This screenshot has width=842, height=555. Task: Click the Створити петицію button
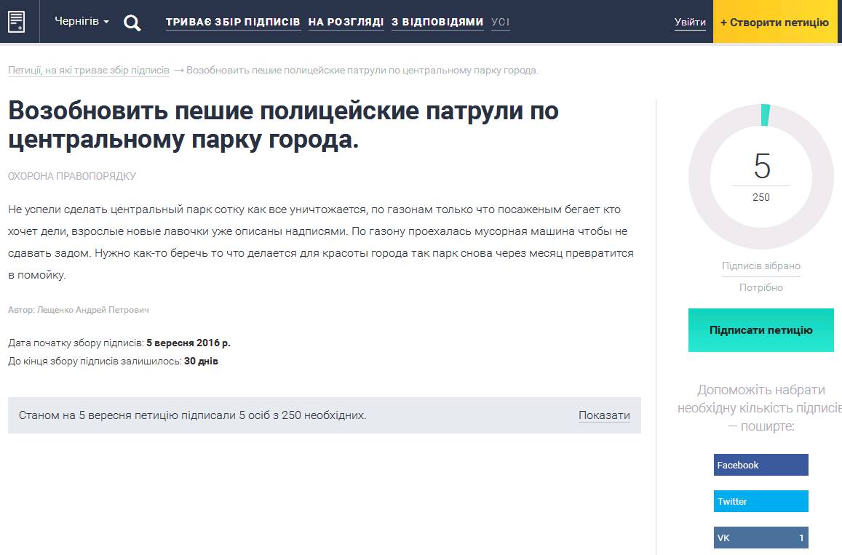[774, 22]
